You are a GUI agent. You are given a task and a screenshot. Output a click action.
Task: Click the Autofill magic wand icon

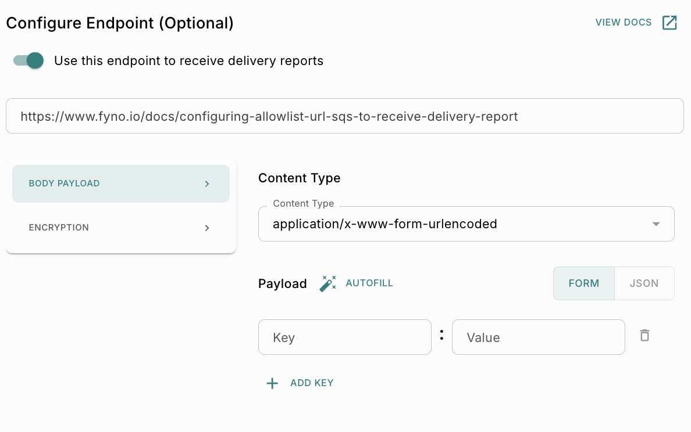tap(327, 283)
